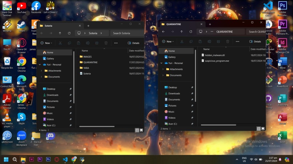Open Visual Studio Code from taskbar
This screenshot has height=164, width=293.
65,160
